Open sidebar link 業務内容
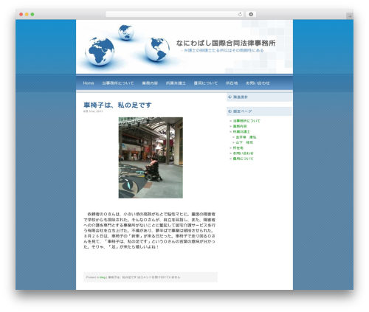Image resolution: width=369 pixels, height=312 pixels. [240, 126]
